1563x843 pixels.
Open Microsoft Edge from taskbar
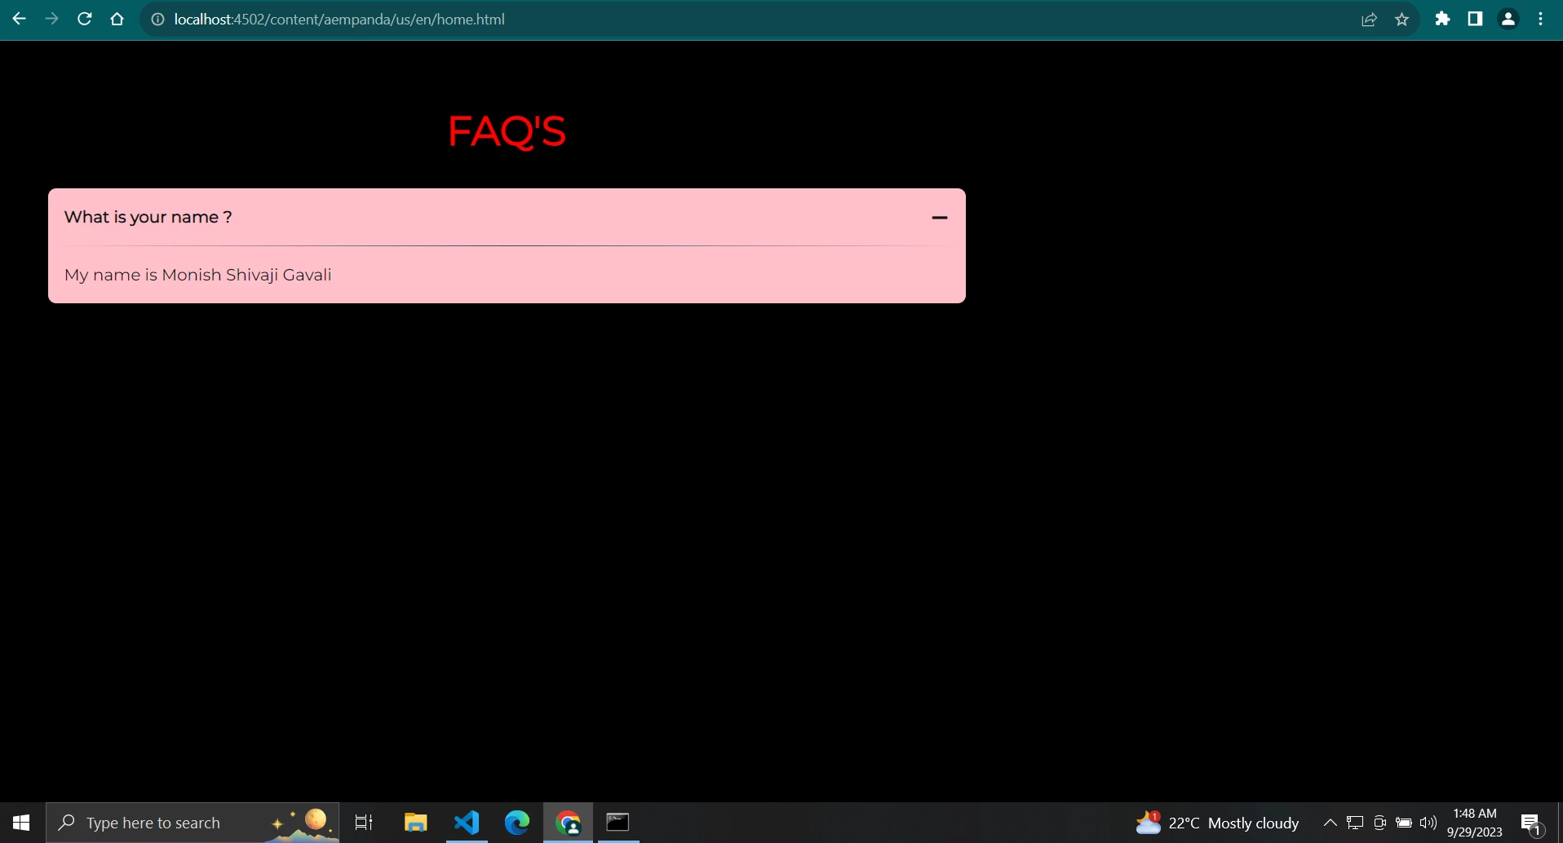coord(517,823)
